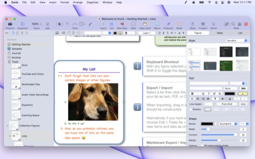Click the None button in Text inspector
The width and height of the screenshot is (255, 159).
(x=231, y=88)
